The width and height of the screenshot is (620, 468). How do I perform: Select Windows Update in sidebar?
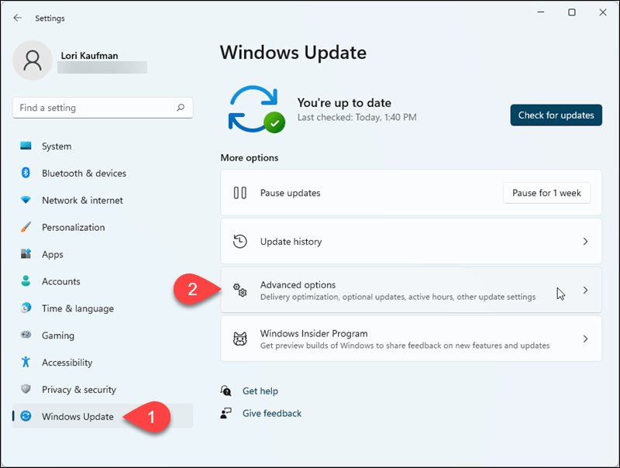103,416
